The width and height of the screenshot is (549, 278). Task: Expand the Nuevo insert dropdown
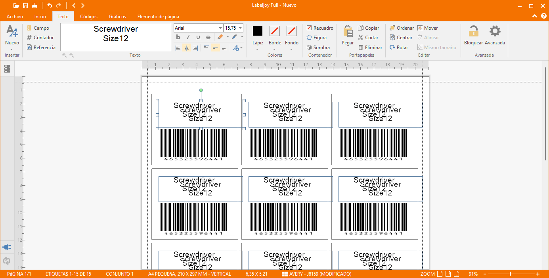coord(12,49)
